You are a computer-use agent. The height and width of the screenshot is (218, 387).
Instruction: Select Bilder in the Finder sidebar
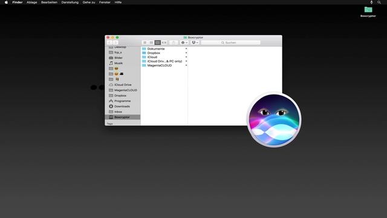(123, 58)
